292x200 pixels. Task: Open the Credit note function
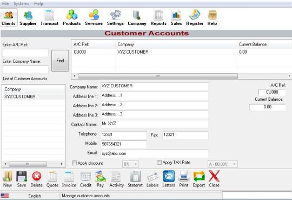(x=85, y=179)
